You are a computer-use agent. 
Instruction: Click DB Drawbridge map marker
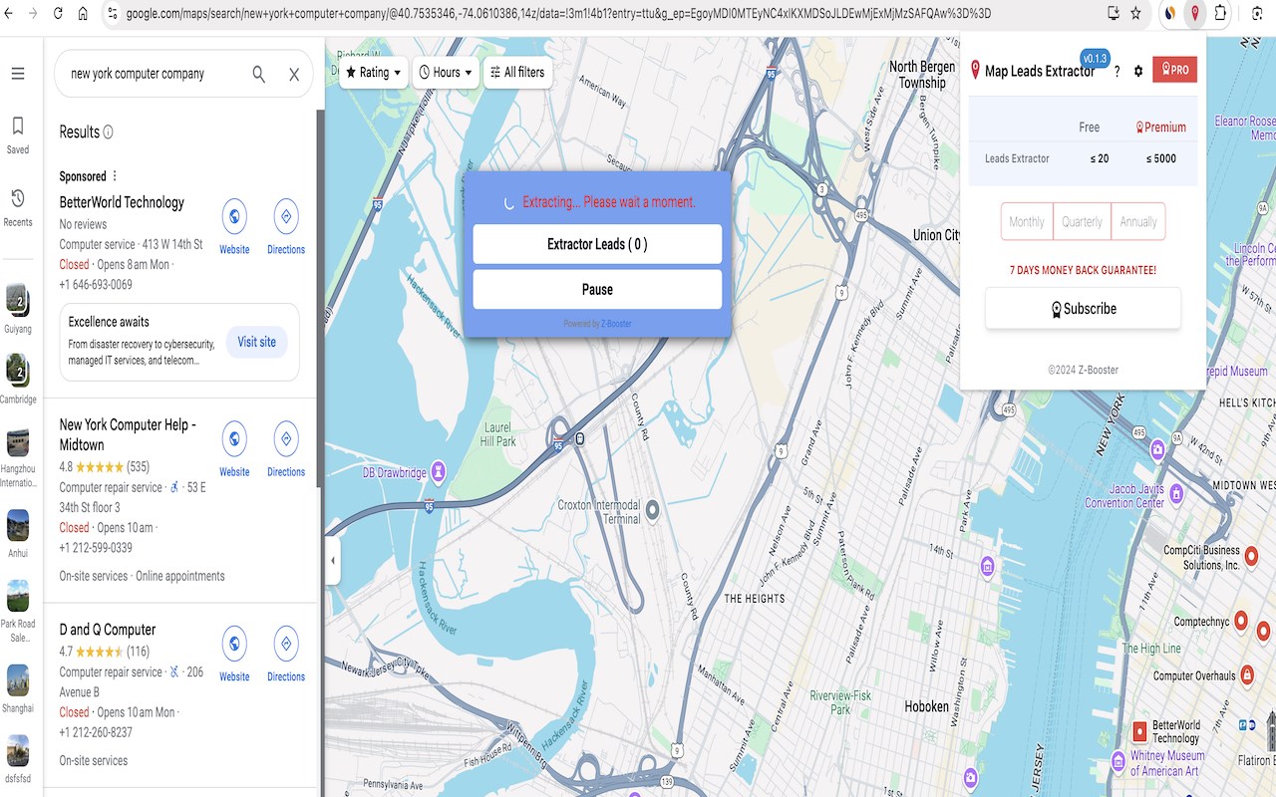pos(438,471)
